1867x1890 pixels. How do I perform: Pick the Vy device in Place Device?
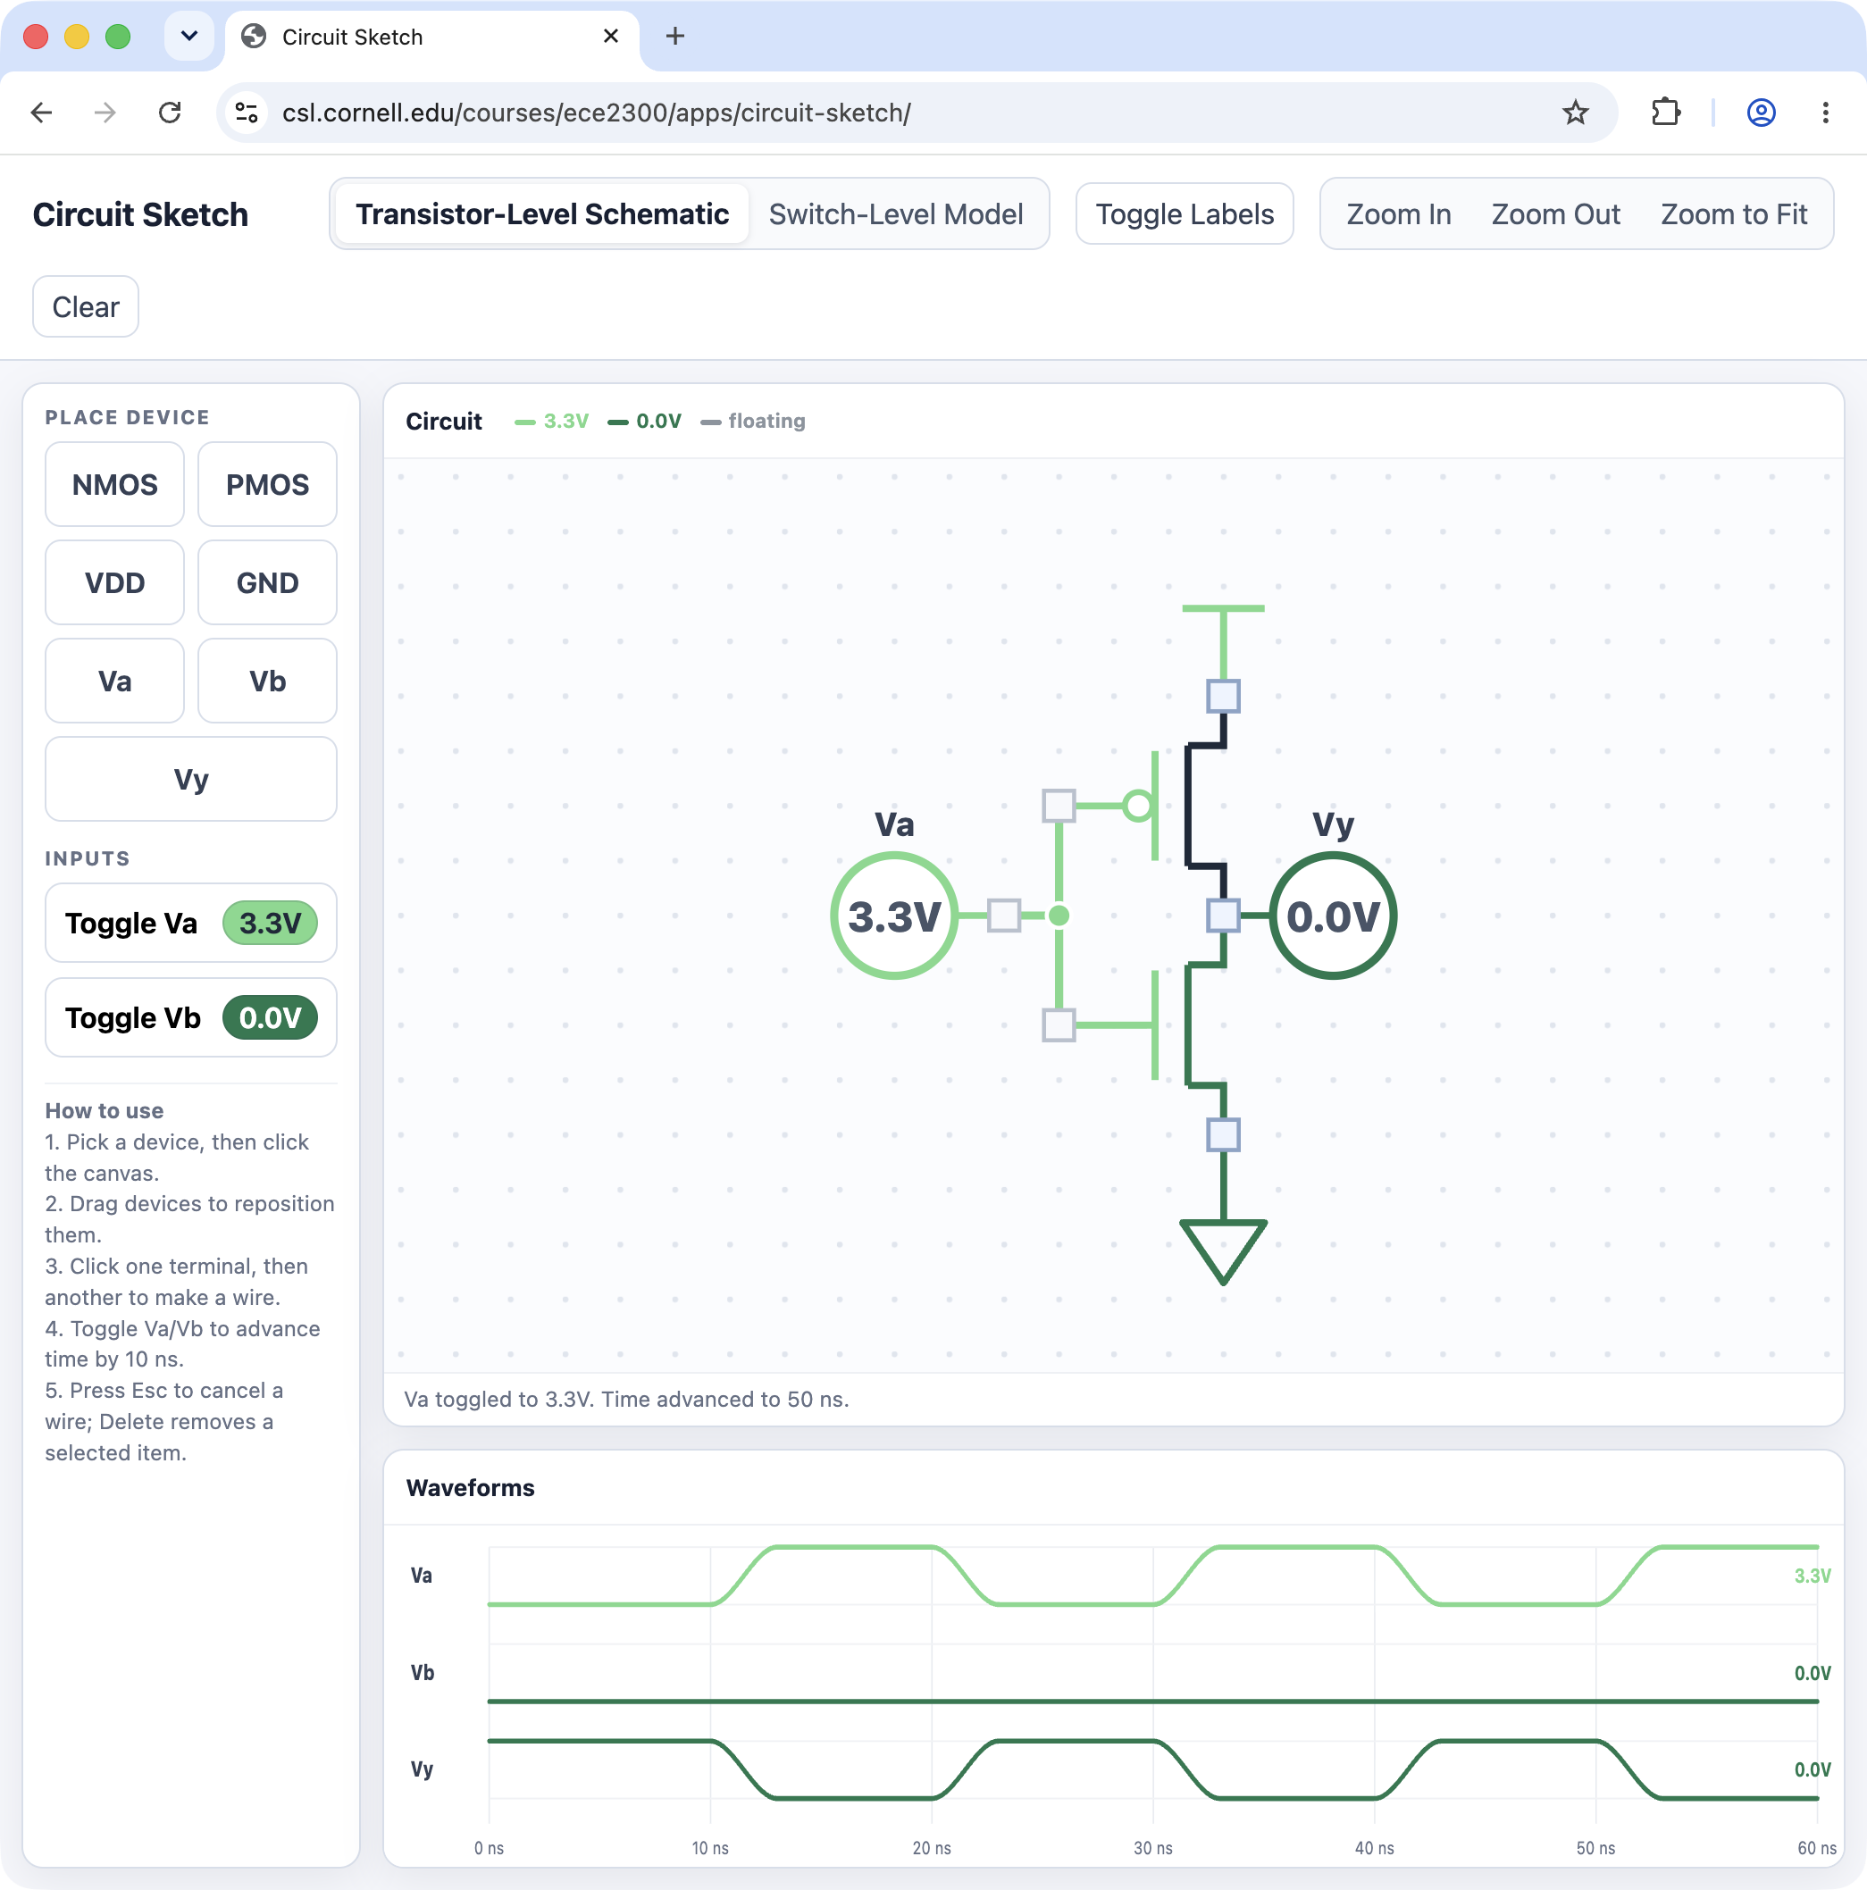coord(191,779)
